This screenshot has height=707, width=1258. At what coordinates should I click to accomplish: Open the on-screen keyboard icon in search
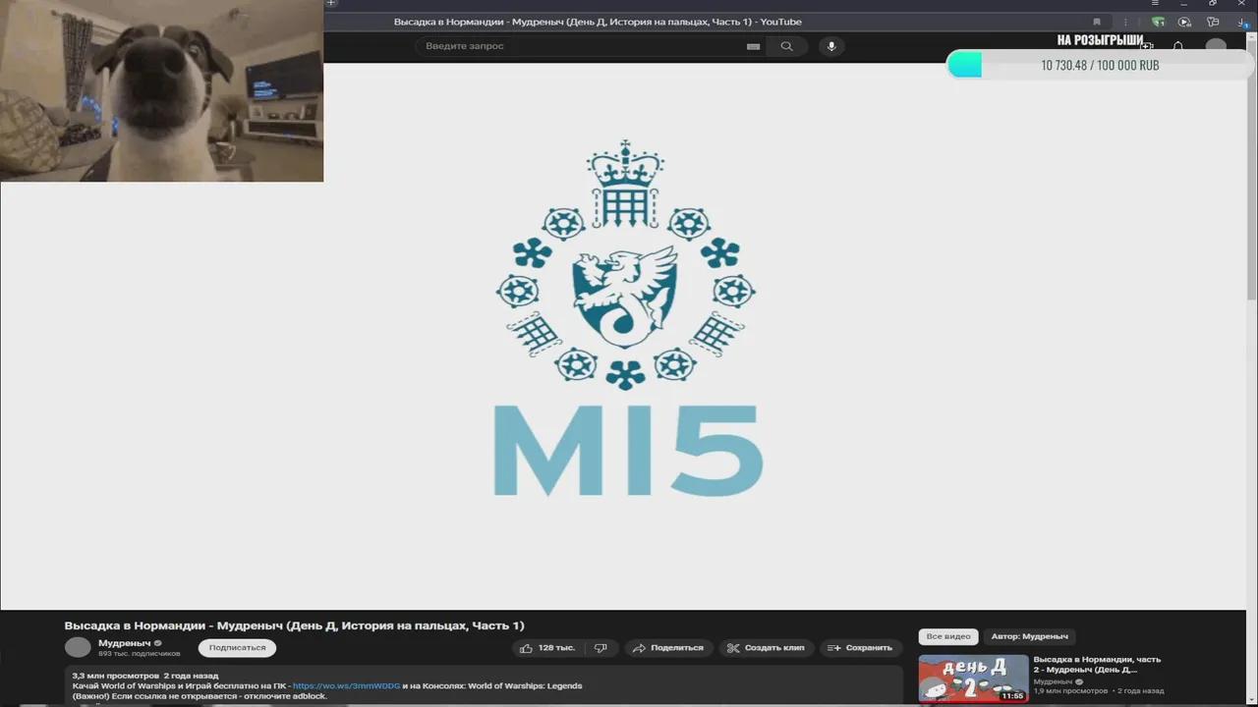754,46
